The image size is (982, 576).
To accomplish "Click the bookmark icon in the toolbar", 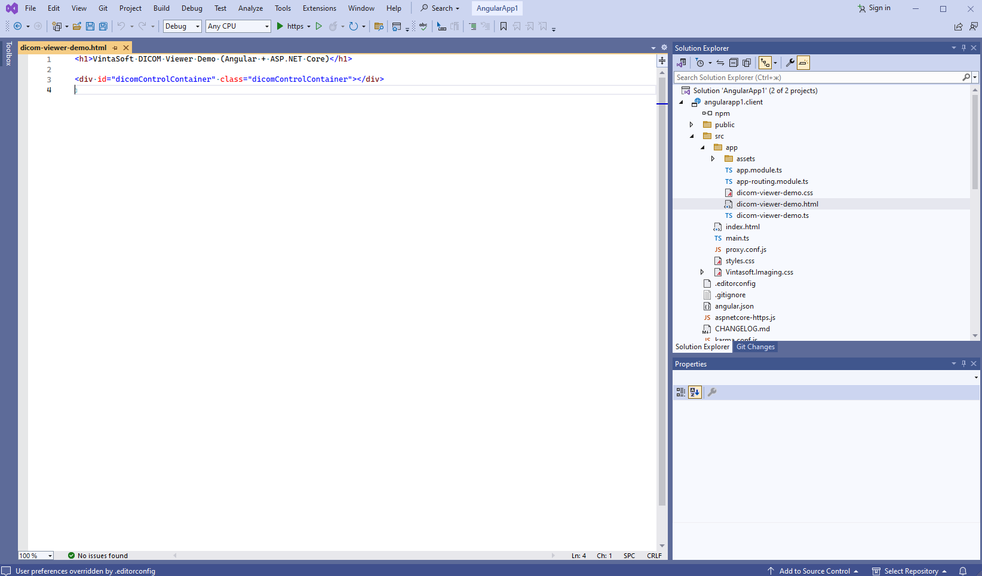I will point(504,26).
